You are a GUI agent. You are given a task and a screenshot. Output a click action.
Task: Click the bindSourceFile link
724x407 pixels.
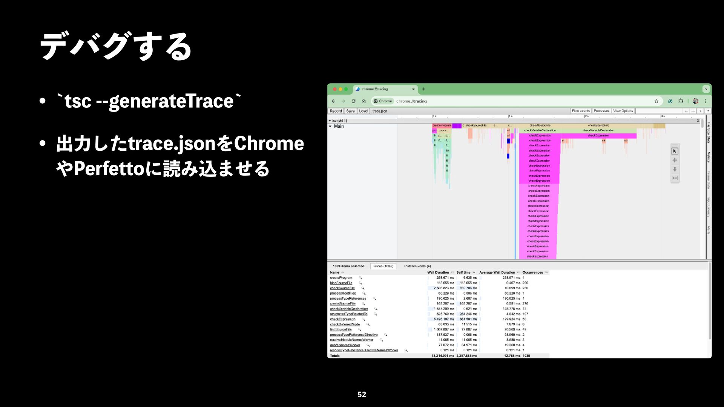341,283
